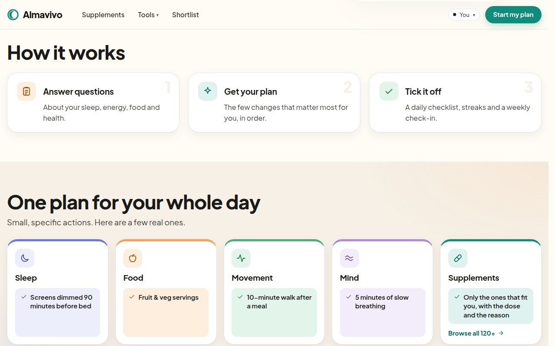Viewport: 555px width, 346px height.
Task: Click the check mark next to Only the ones
Action: tap(457, 297)
